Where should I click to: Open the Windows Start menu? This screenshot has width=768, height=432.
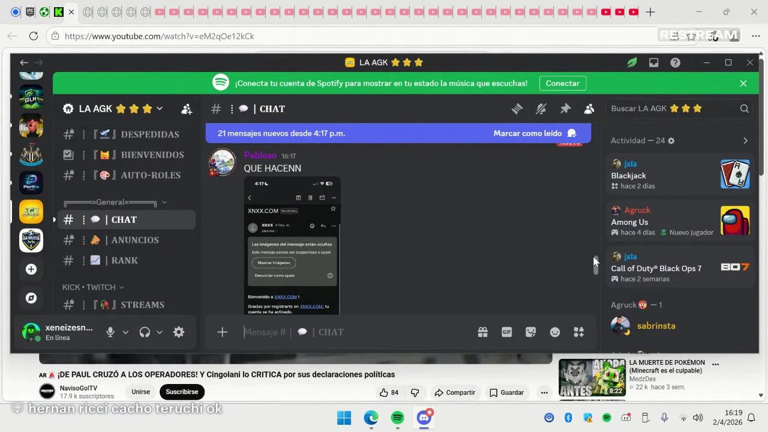(344, 418)
